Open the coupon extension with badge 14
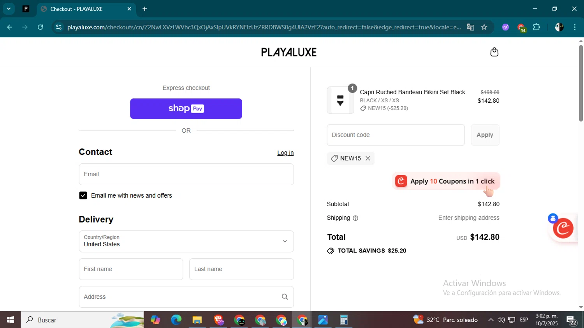This screenshot has width=584, height=328. [521, 28]
